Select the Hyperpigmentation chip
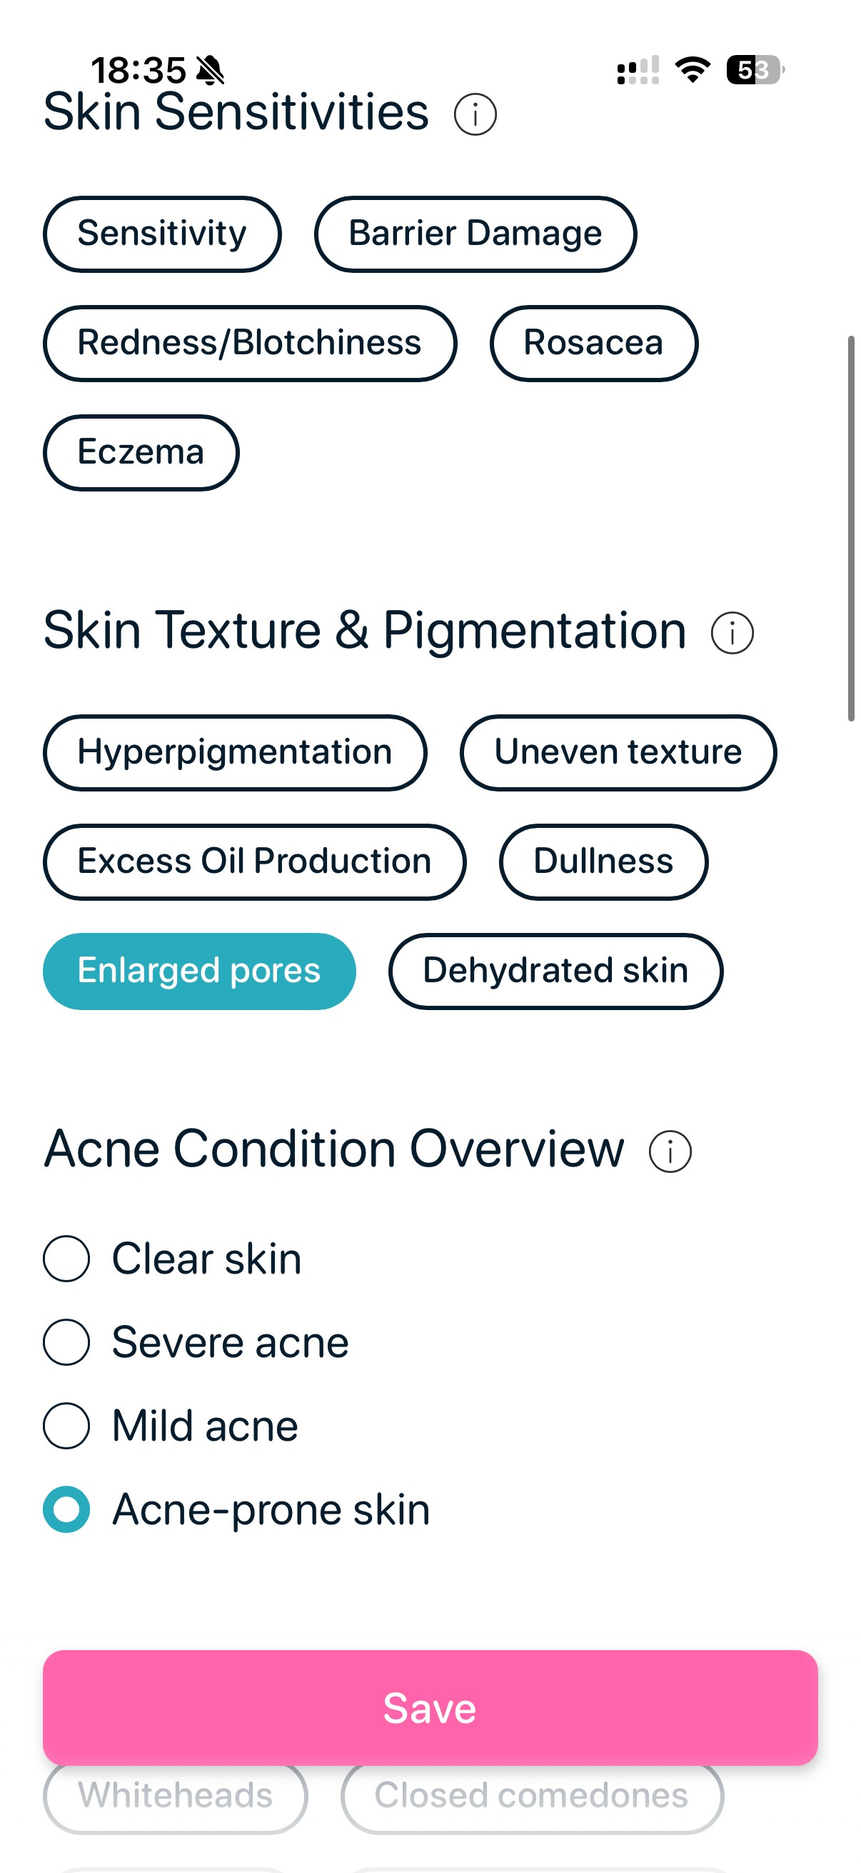Viewport: 861px width, 1873px height. tap(236, 752)
